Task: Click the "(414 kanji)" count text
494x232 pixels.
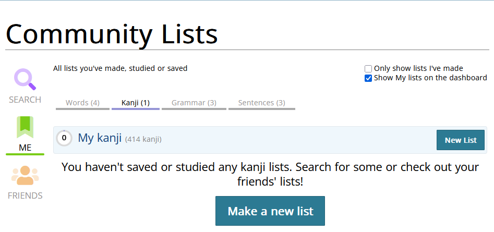Action: pos(143,139)
